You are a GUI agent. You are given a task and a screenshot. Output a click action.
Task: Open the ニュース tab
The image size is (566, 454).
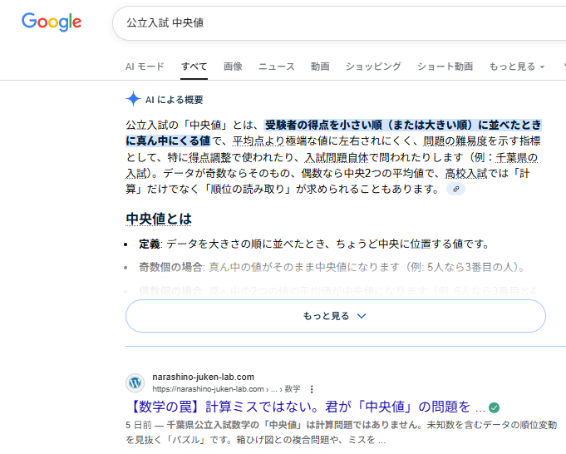click(276, 67)
